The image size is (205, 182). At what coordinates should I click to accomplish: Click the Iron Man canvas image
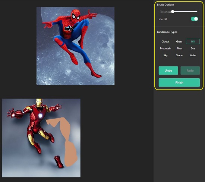pyautogui.click(x=41, y=138)
